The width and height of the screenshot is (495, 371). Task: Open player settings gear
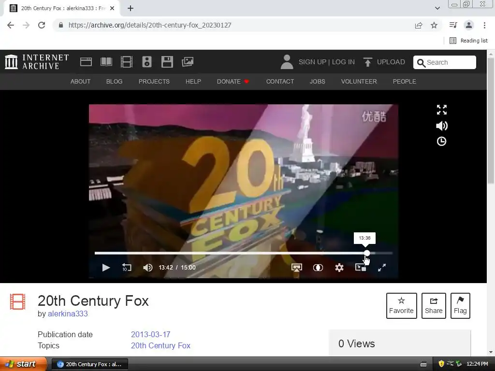click(x=339, y=268)
